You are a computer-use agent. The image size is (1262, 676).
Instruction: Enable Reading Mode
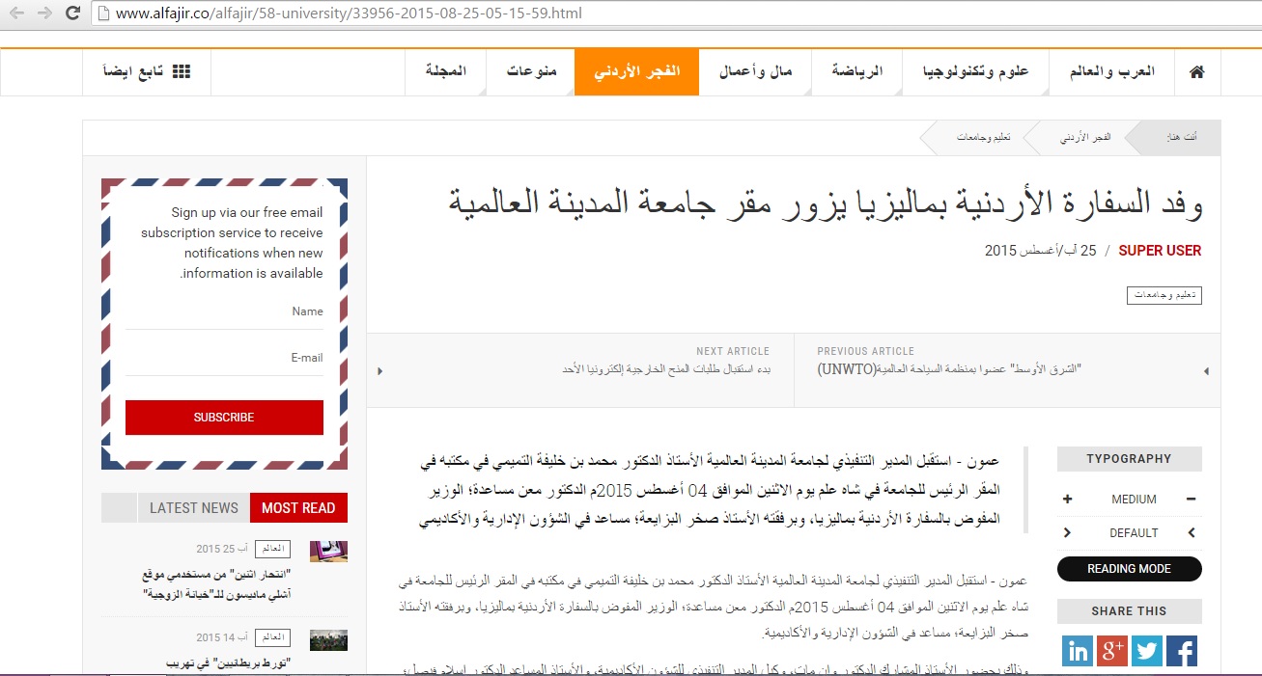tap(1129, 569)
